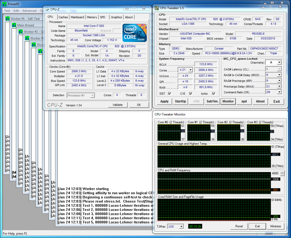Click OK in the CPU-Z window

coord(139,105)
